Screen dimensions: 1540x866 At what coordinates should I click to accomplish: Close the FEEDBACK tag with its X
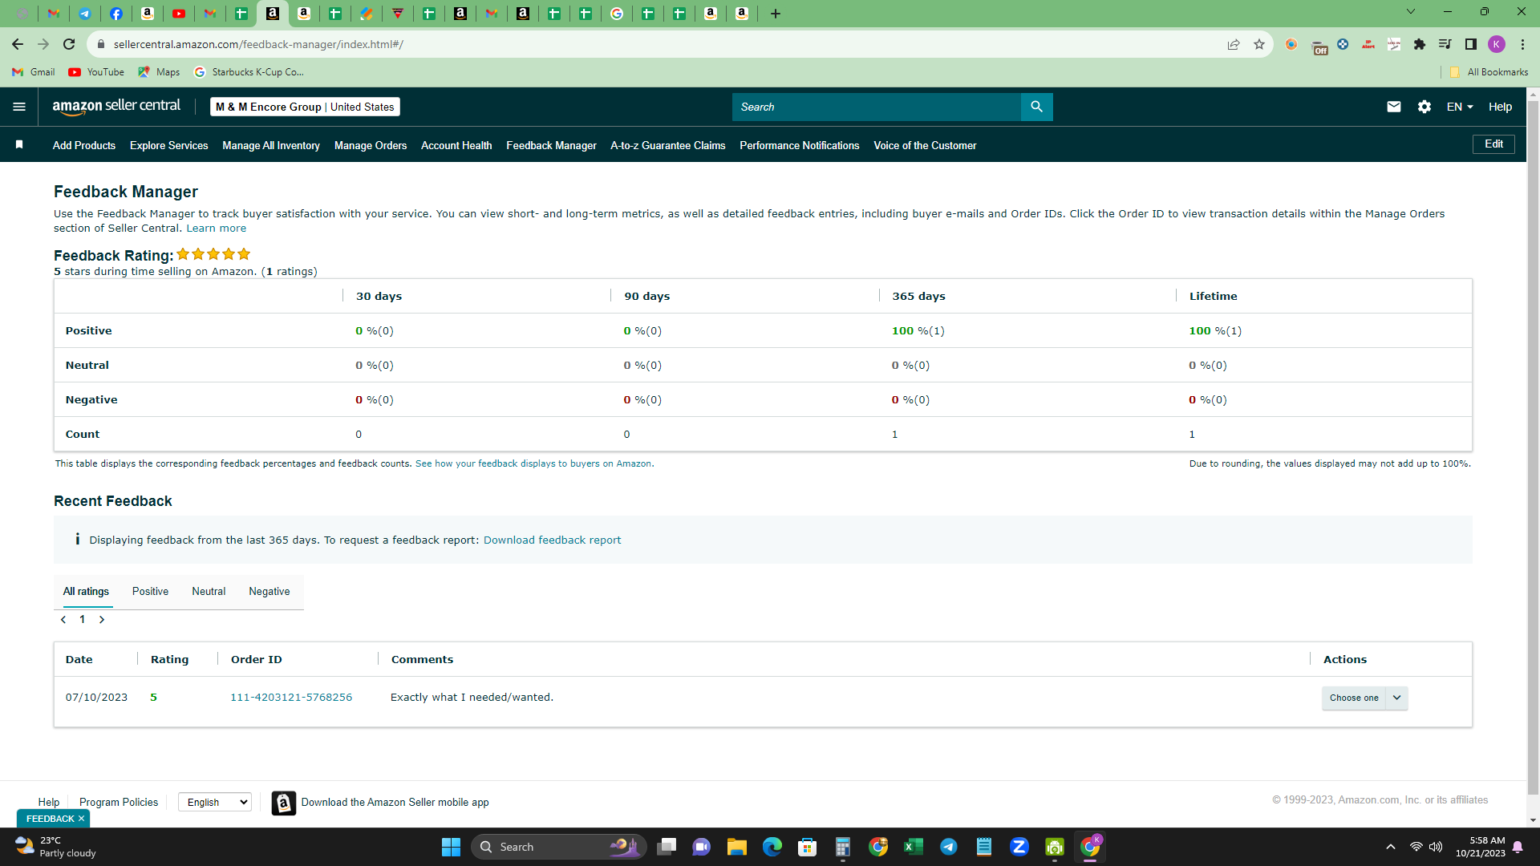click(81, 819)
